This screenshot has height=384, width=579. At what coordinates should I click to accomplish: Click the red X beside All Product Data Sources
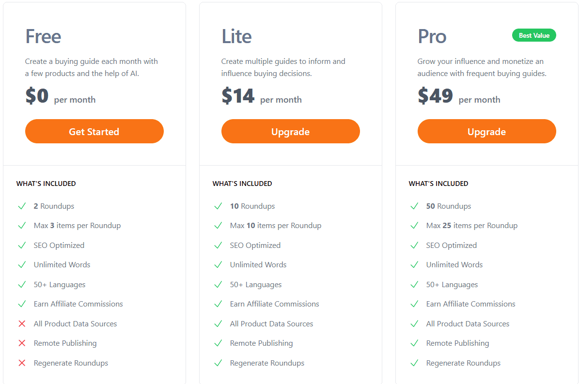click(x=22, y=323)
